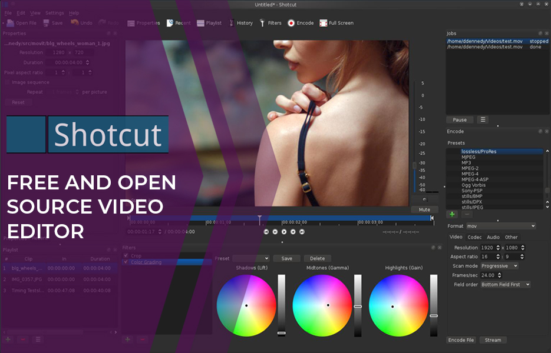Open the Jobs panel menu icon

[483, 119]
